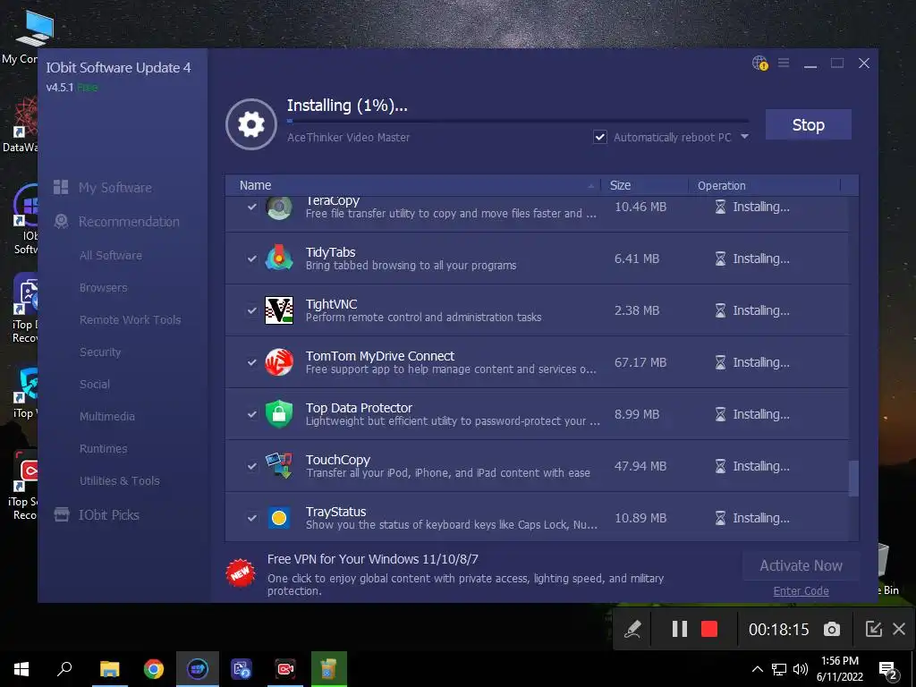Uncheck the TeraCopy row checkbox
916x687 pixels.
point(251,207)
